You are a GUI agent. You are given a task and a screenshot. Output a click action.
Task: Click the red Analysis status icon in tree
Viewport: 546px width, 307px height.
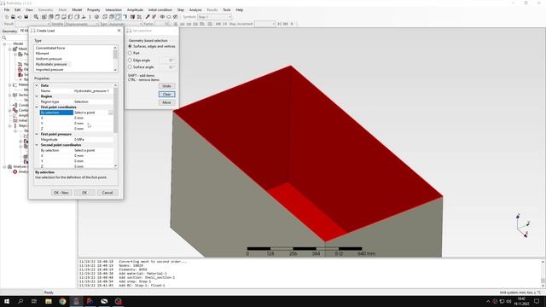pos(15,171)
